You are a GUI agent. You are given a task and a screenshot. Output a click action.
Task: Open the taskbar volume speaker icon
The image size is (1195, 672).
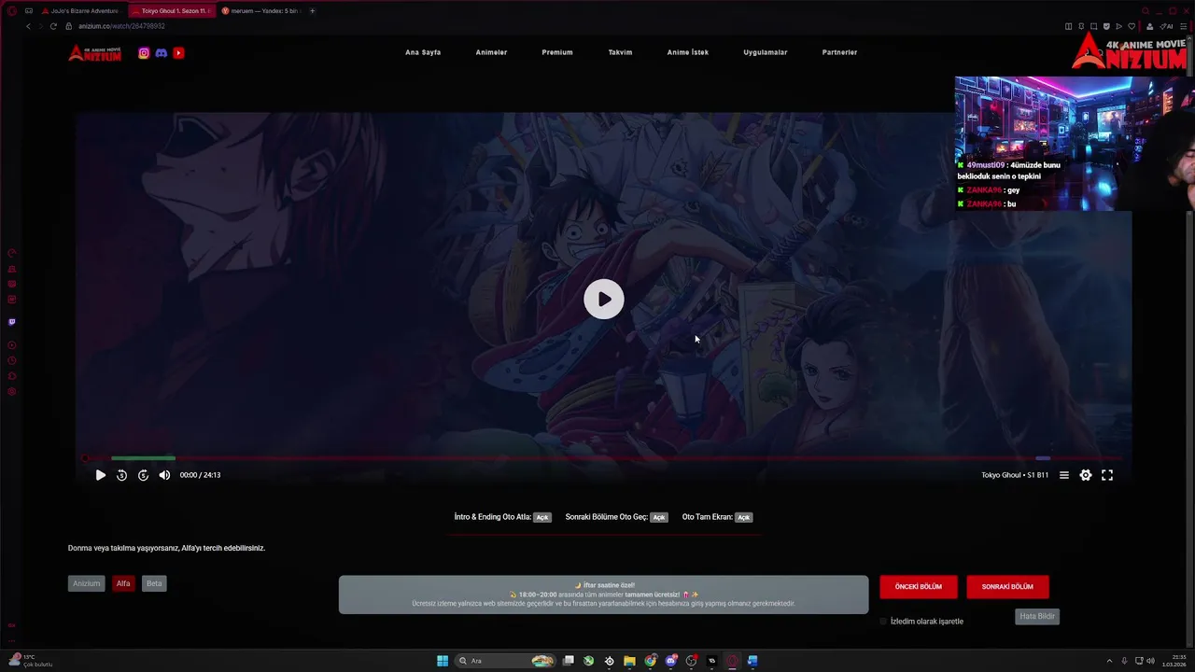1150,661
